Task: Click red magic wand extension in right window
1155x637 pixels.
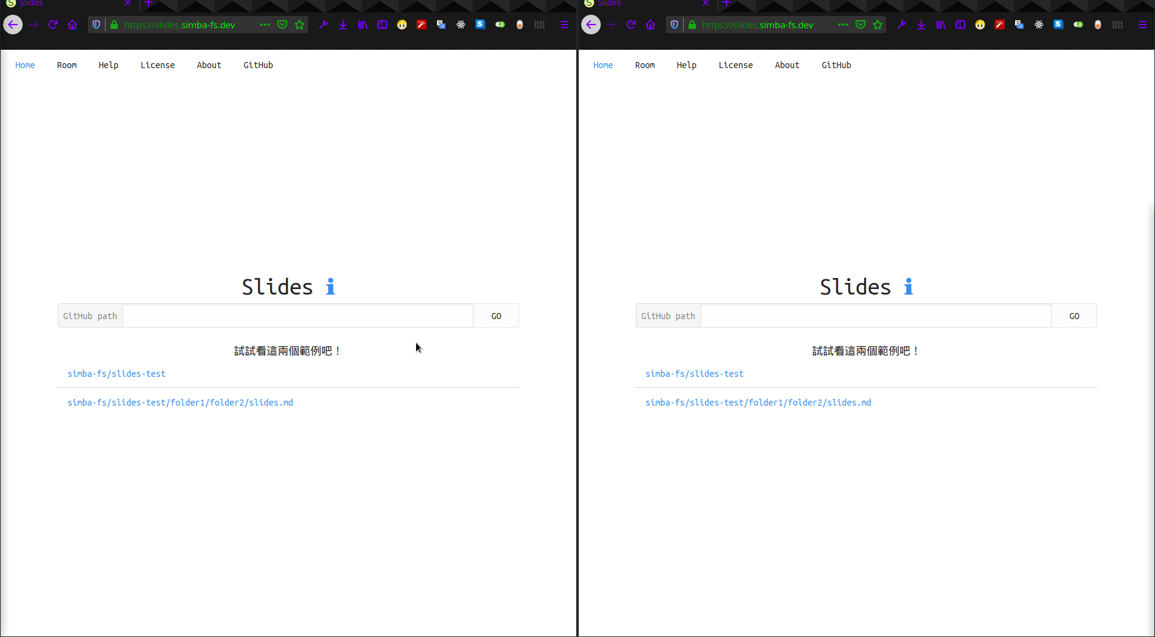Action: pyautogui.click(x=1000, y=25)
